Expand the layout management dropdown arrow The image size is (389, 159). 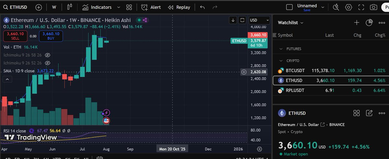click(323, 6)
